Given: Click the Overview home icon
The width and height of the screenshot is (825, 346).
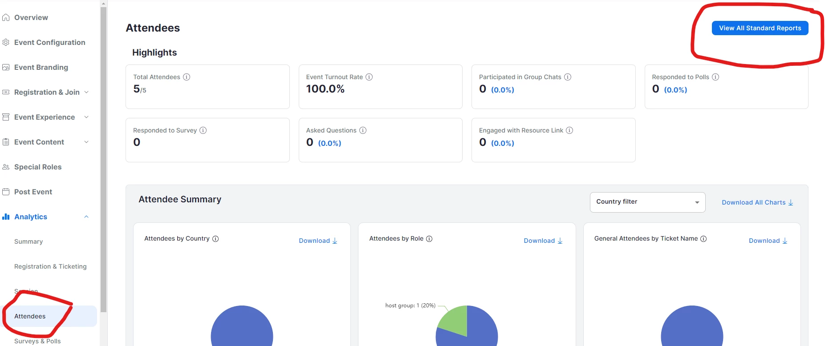Looking at the screenshot, I should click(6, 17).
